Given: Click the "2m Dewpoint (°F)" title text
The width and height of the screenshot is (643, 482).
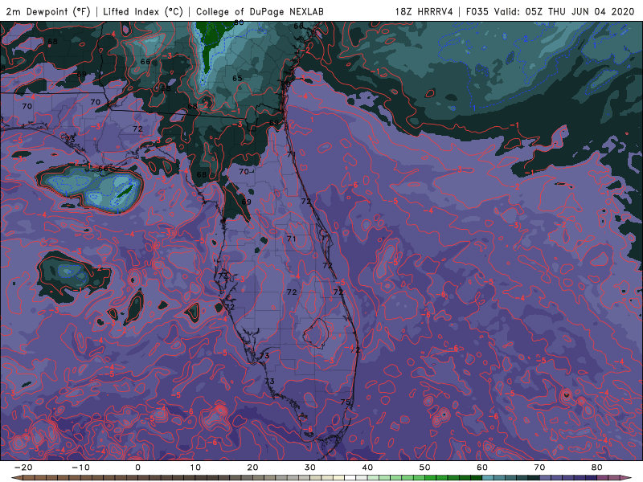Looking at the screenshot, I should click(48, 11).
